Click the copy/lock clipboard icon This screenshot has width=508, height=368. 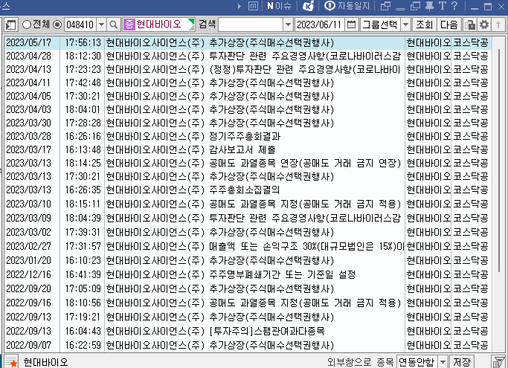tap(470, 25)
